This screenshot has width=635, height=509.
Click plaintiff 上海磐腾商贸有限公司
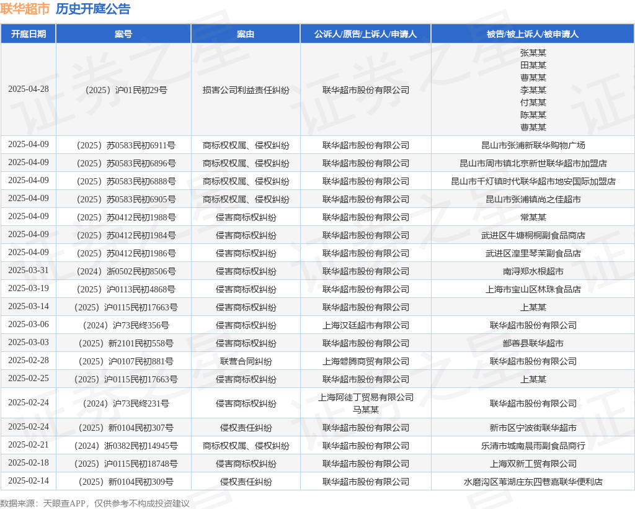tap(366, 361)
